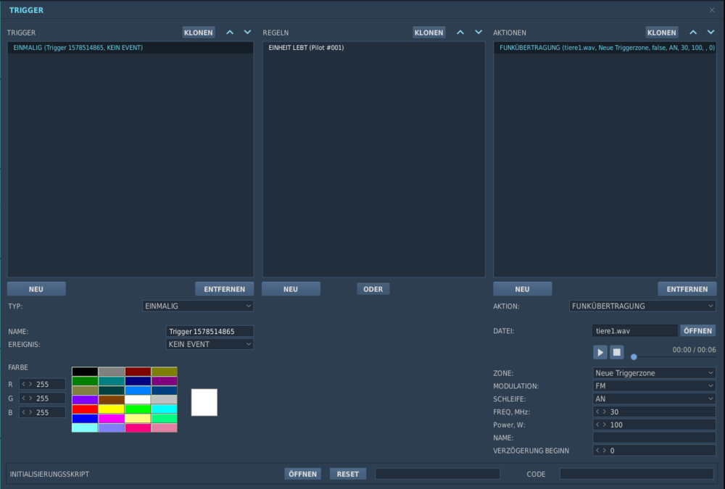Open the Schleife dropdown showing AN
Screen dimensions: 725x489
coord(654,398)
